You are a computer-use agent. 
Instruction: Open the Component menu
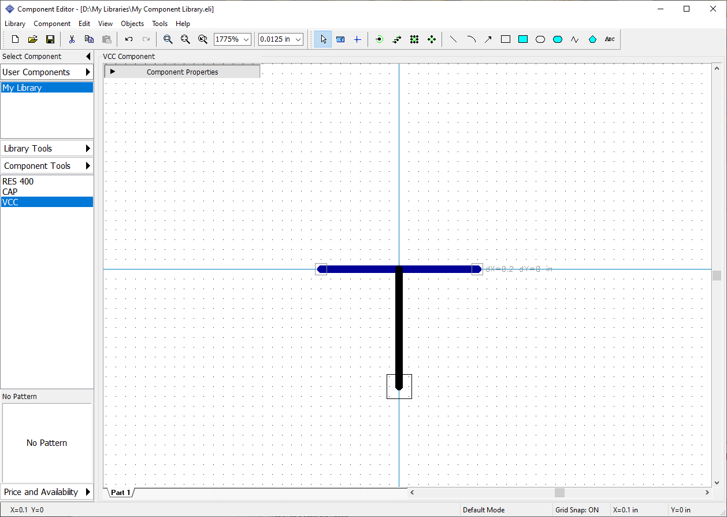click(52, 24)
